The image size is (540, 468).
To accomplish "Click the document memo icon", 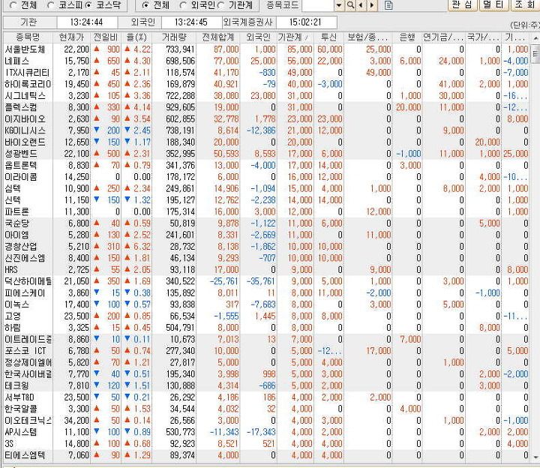I will click(x=388, y=5).
